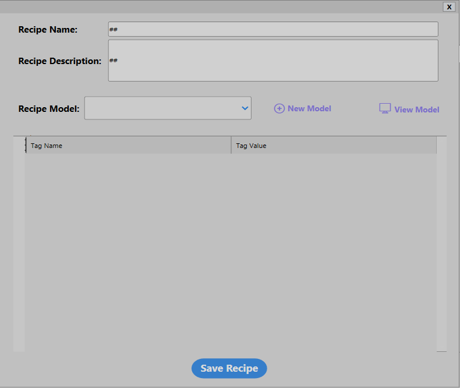Click the Recipe Model label
This screenshot has width=460, height=388.
[49, 108]
